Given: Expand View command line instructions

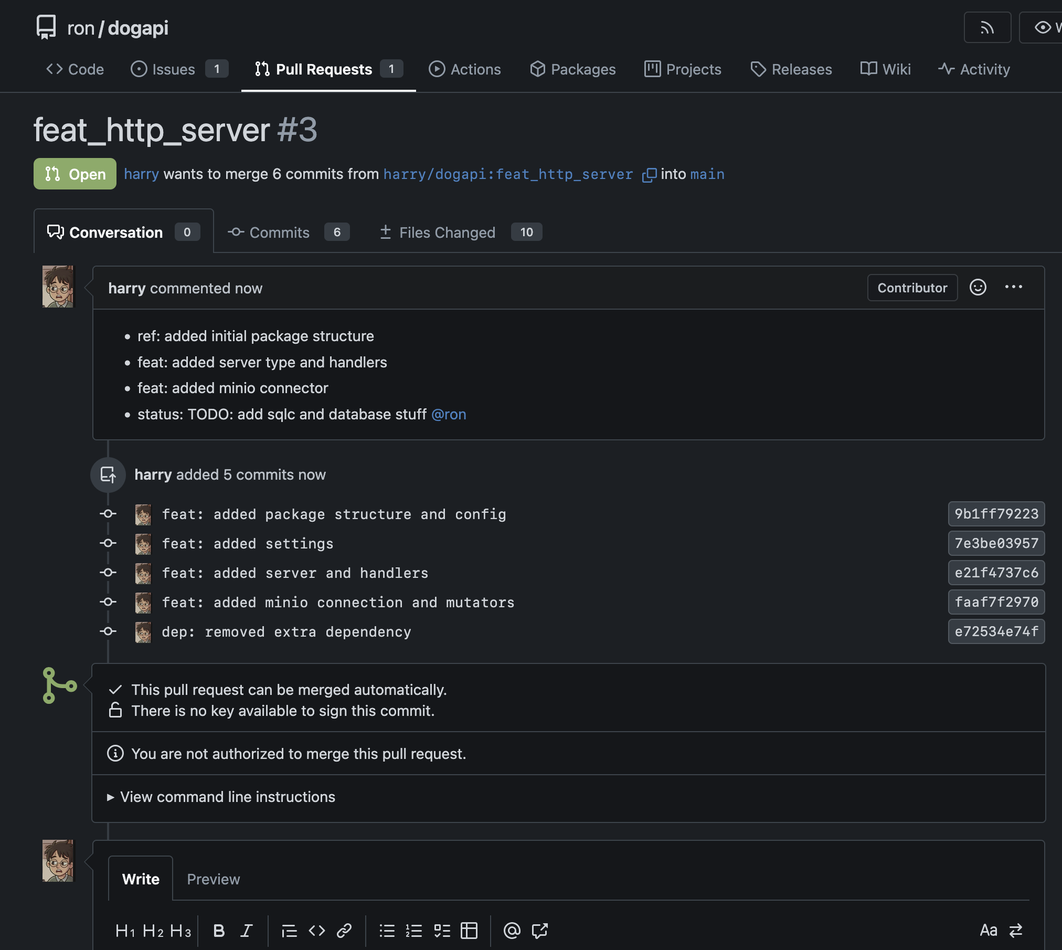Looking at the screenshot, I should pyautogui.click(x=221, y=797).
